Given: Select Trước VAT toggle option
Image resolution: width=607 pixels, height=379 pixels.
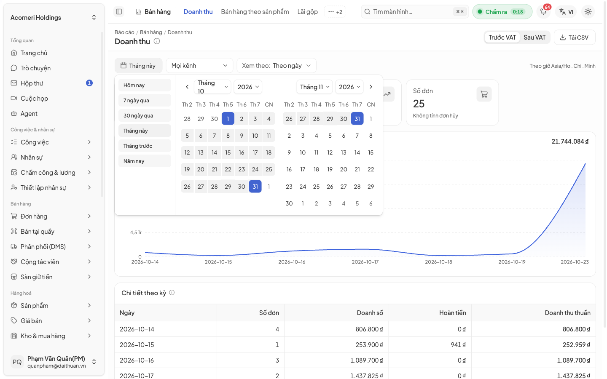Looking at the screenshot, I should 502,37.
